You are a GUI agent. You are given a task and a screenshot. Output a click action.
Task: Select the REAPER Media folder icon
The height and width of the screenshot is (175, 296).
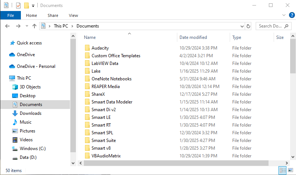point(87,86)
